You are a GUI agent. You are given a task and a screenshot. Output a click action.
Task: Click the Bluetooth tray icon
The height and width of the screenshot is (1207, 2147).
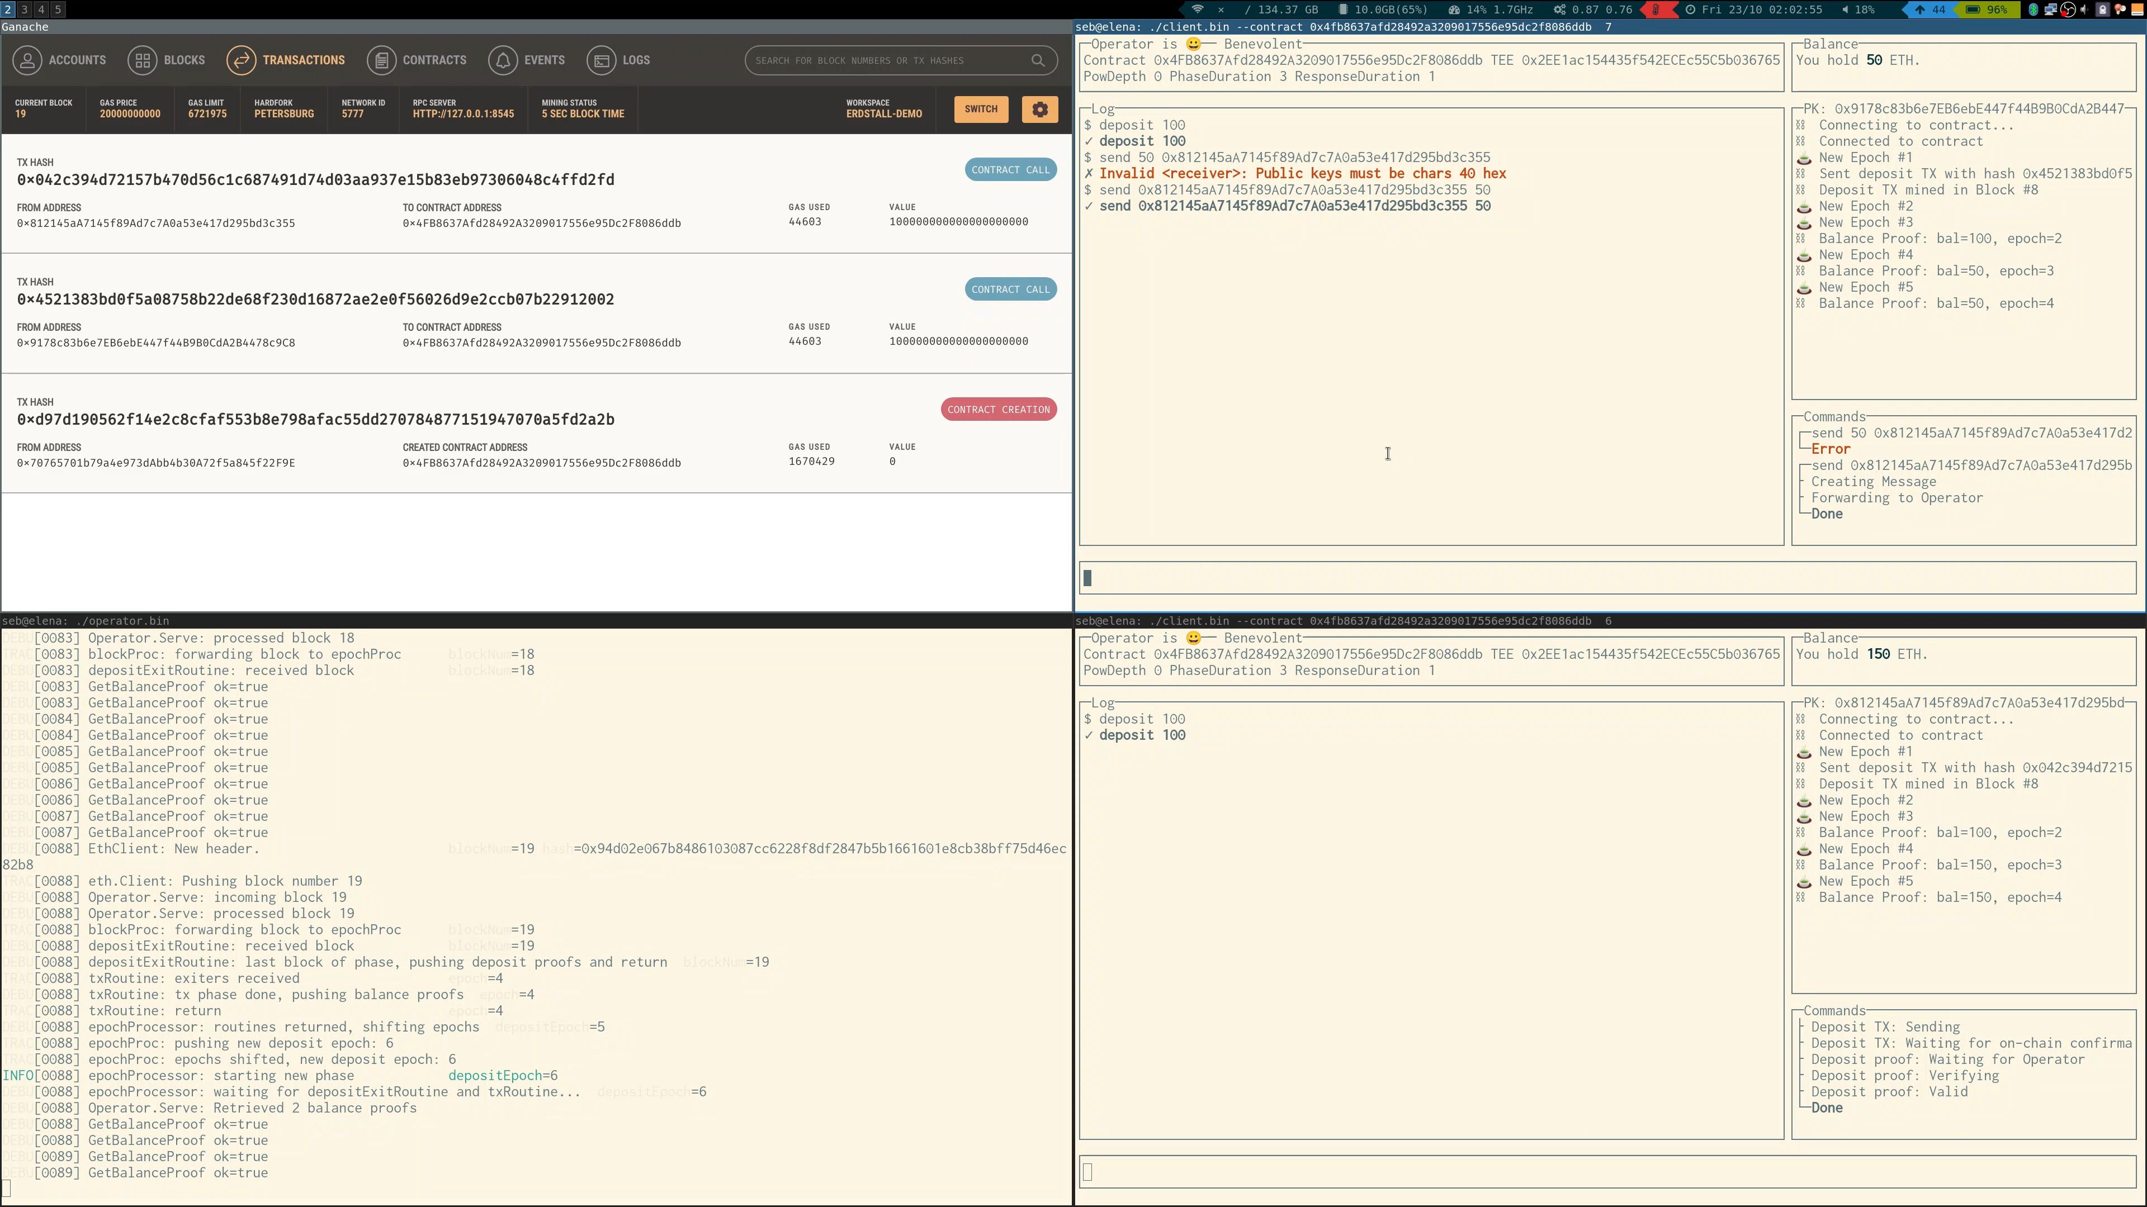(x=2033, y=9)
